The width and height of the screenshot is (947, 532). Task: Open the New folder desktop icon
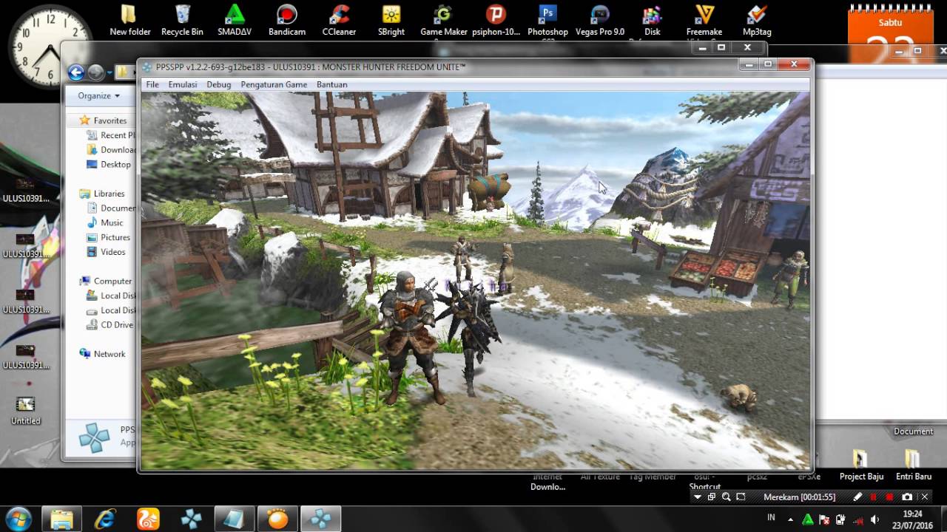coord(129,20)
